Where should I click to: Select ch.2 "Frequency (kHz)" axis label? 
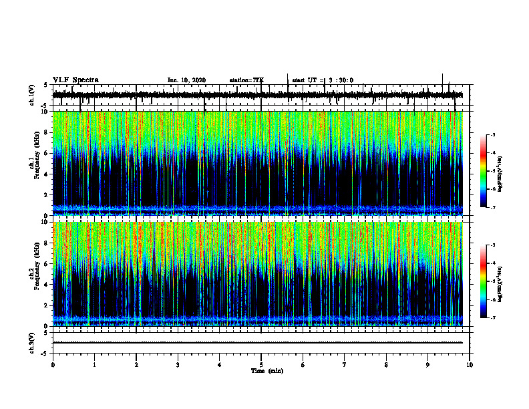pyautogui.click(x=37, y=266)
